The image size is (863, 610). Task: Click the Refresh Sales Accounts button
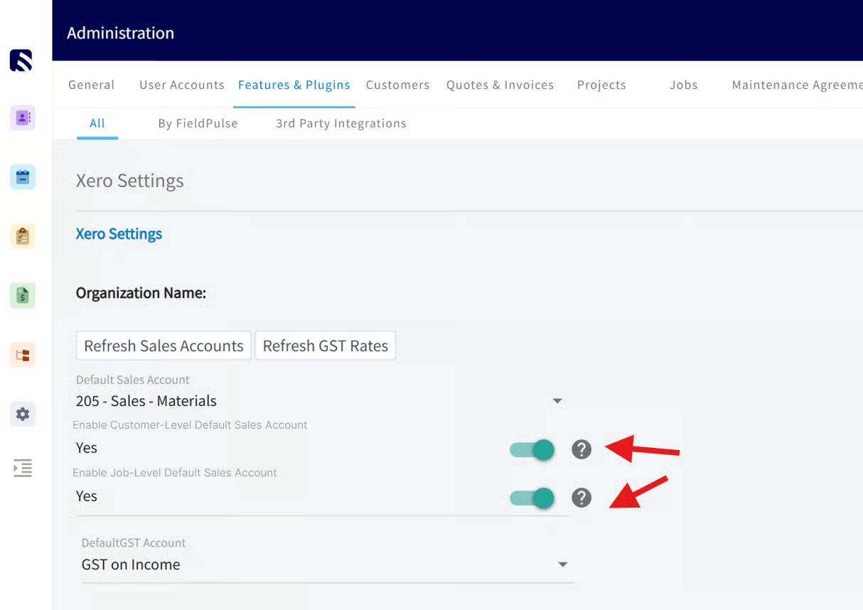(x=164, y=346)
